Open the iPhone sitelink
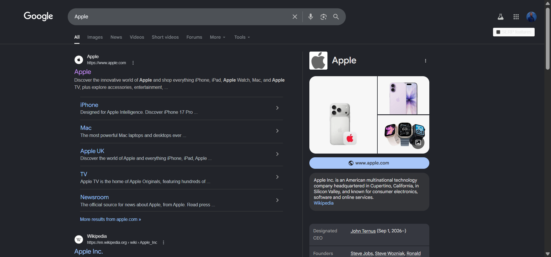The image size is (551, 257). click(x=89, y=105)
